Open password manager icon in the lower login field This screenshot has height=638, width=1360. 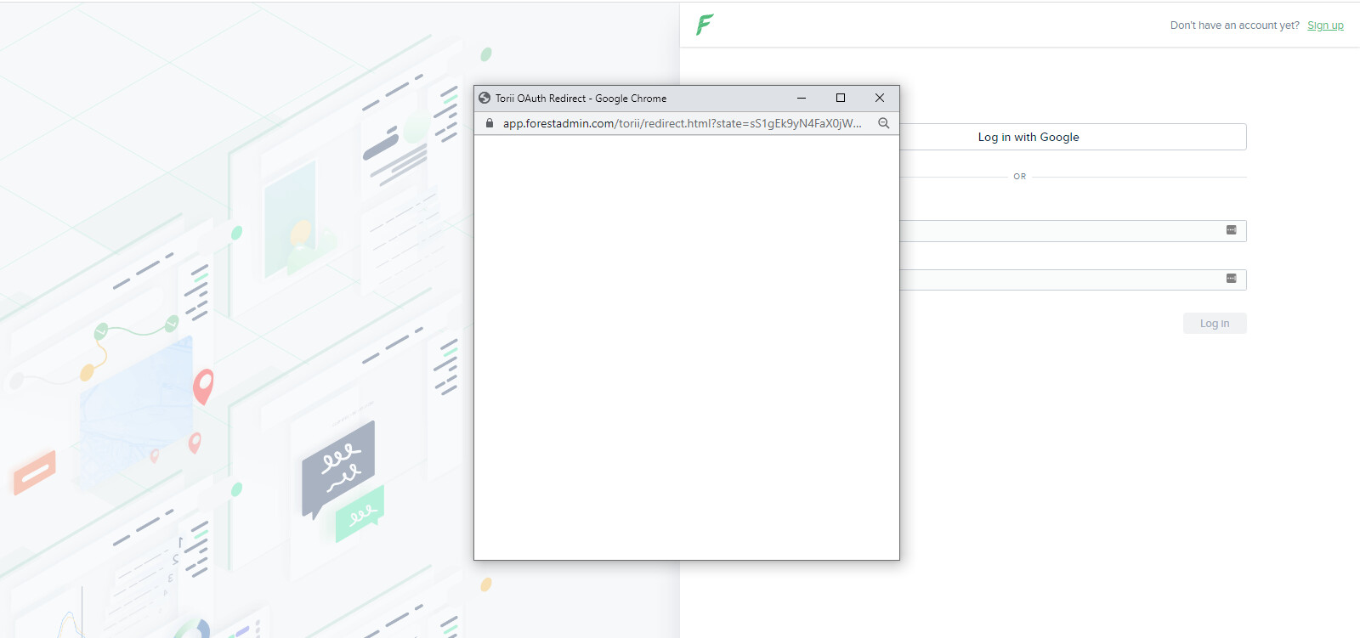click(x=1232, y=279)
